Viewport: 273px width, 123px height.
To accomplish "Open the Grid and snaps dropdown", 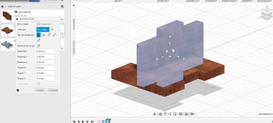I will coord(187,114).
